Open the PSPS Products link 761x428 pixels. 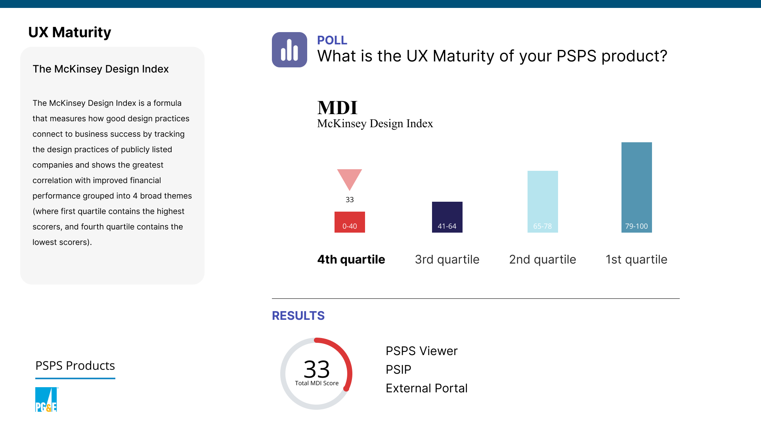[75, 366]
